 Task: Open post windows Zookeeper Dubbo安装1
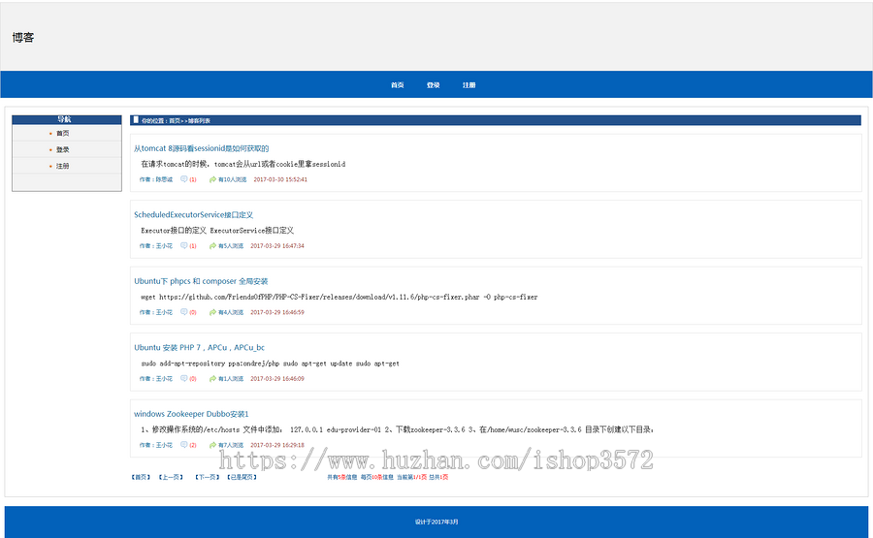click(191, 414)
